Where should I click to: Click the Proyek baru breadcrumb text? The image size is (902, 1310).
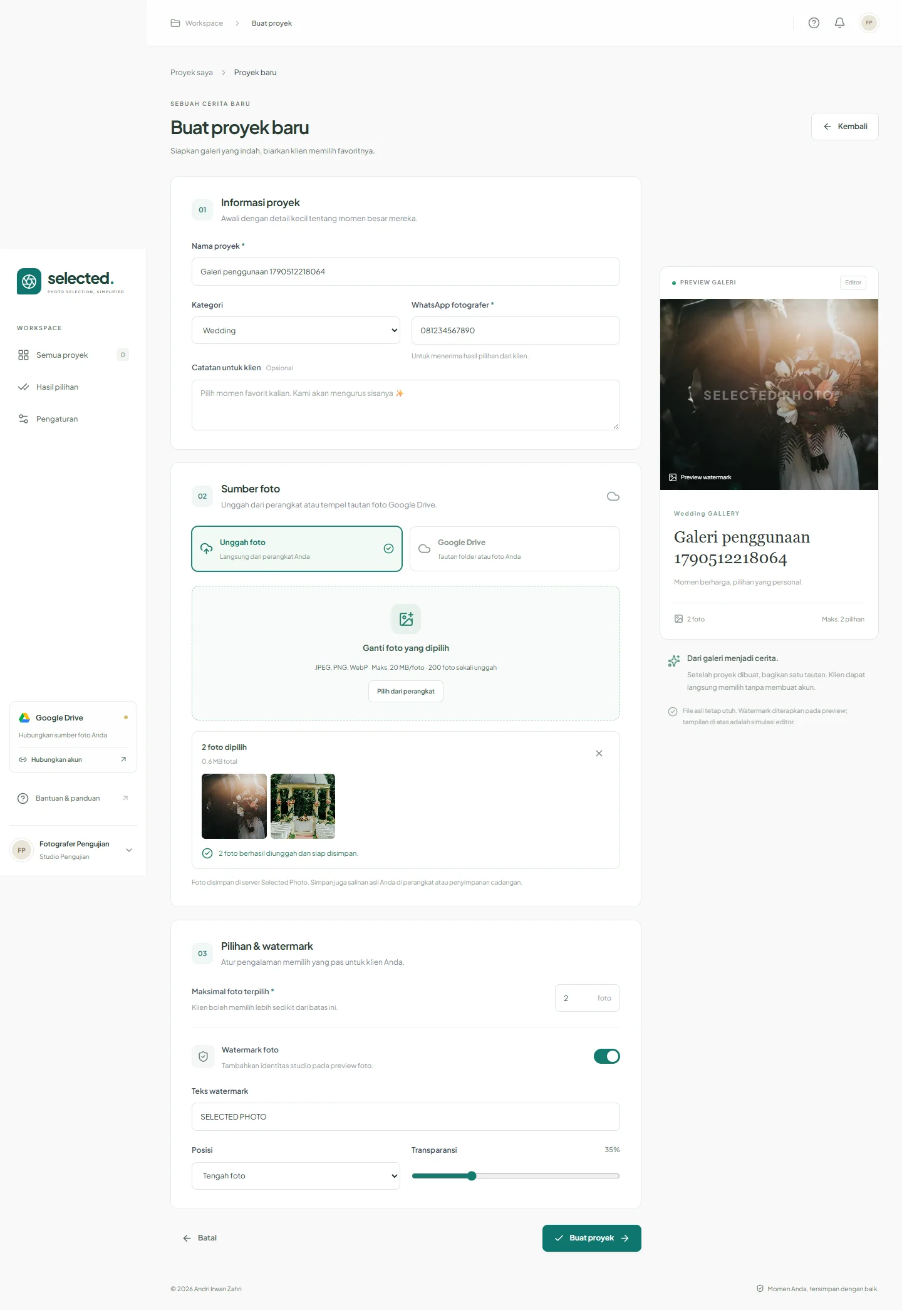(x=256, y=73)
